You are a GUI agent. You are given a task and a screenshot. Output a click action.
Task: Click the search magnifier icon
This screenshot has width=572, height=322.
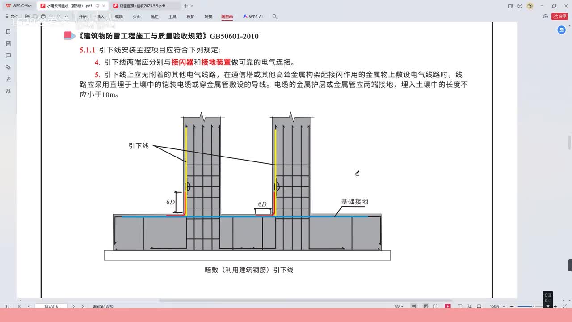(275, 17)
